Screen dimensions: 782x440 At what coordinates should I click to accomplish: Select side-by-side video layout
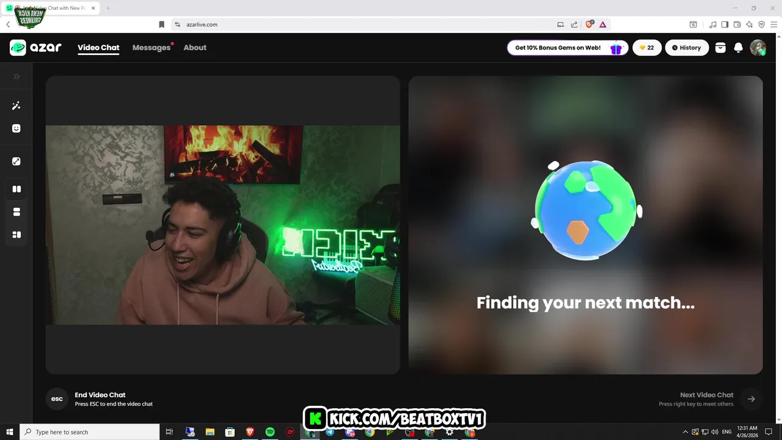pos(16,189)
